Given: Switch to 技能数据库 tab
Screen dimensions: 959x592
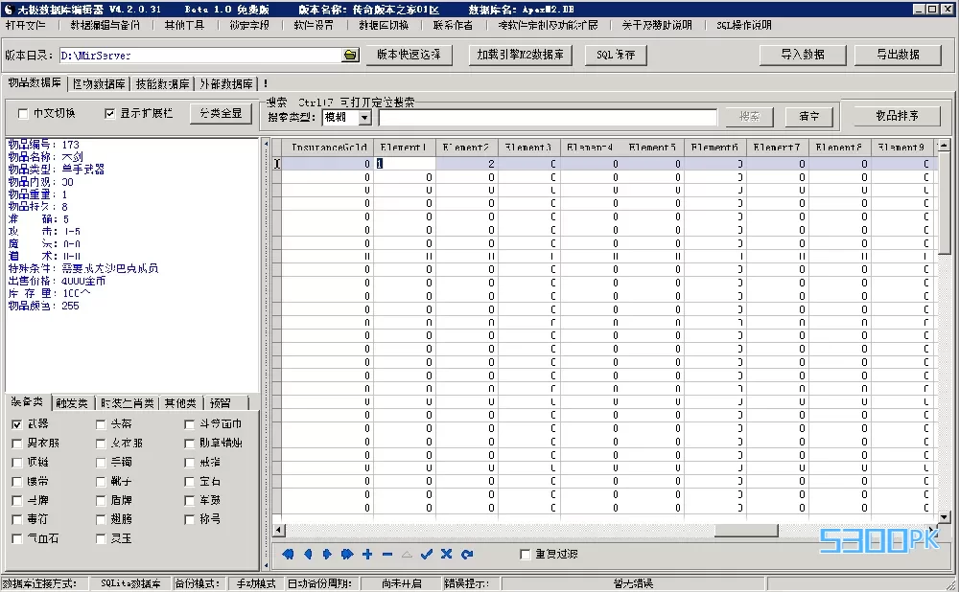Looking at the screenshot, I should click(x=163, y=83).
